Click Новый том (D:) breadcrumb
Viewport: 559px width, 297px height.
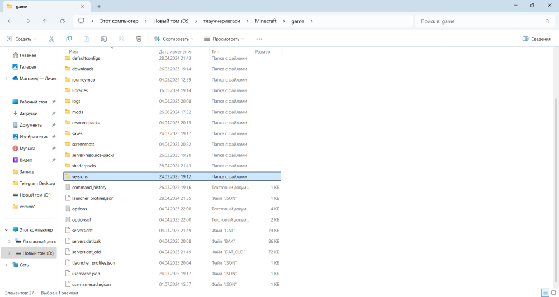[170, 21]
